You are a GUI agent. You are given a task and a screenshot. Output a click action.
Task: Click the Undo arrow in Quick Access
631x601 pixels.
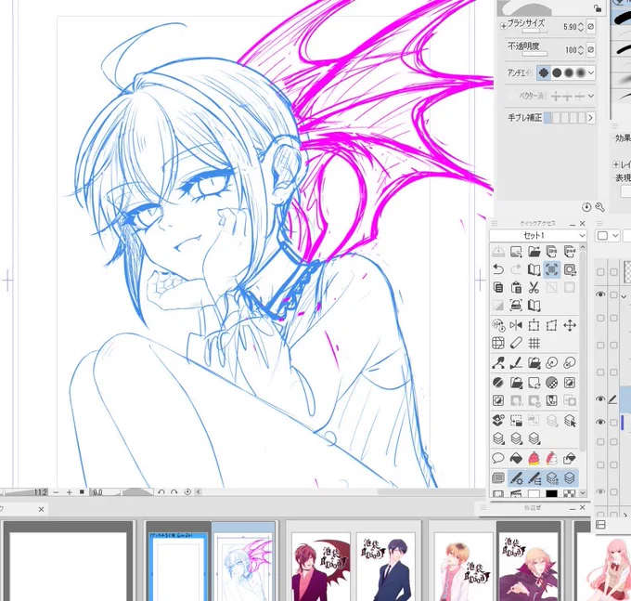pyautogui.click(x=498, y=269)
